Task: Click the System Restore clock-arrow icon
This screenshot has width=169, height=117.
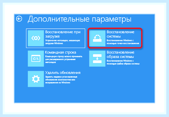Action: tap(97, 38)
